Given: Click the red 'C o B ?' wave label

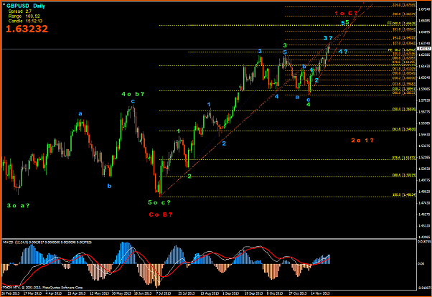Looking at the screenshot, I should 161,214.
